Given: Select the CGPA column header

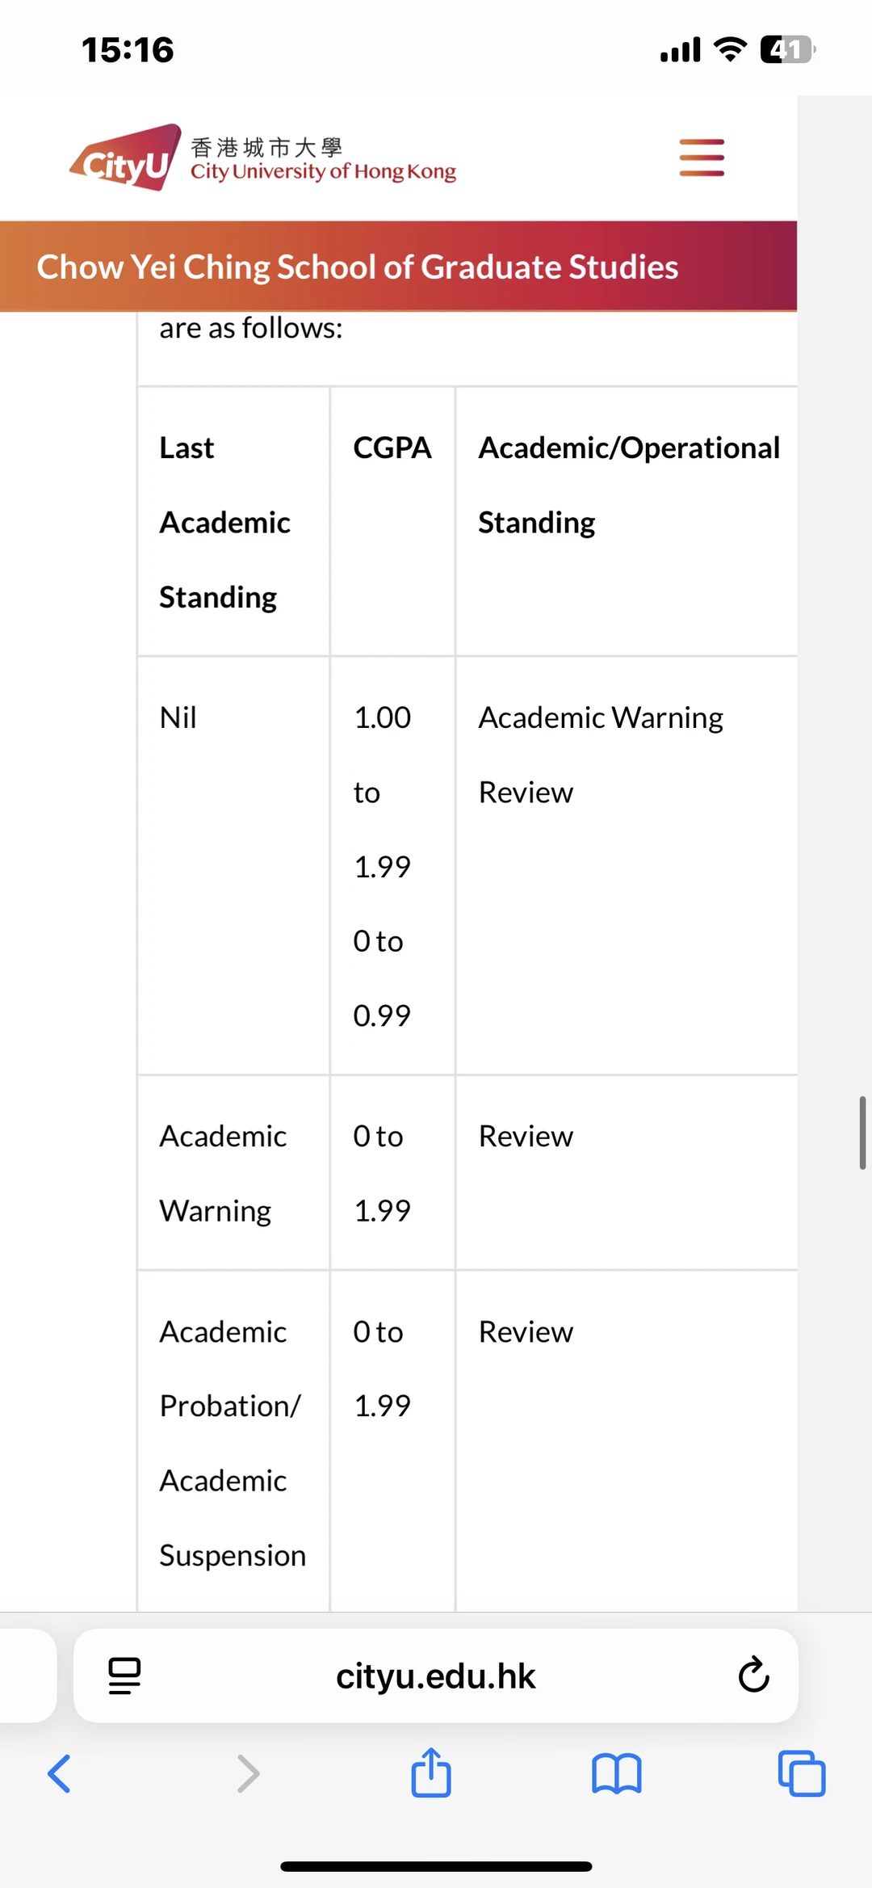Looking at the screenshot, I should [x=392, y=521].
